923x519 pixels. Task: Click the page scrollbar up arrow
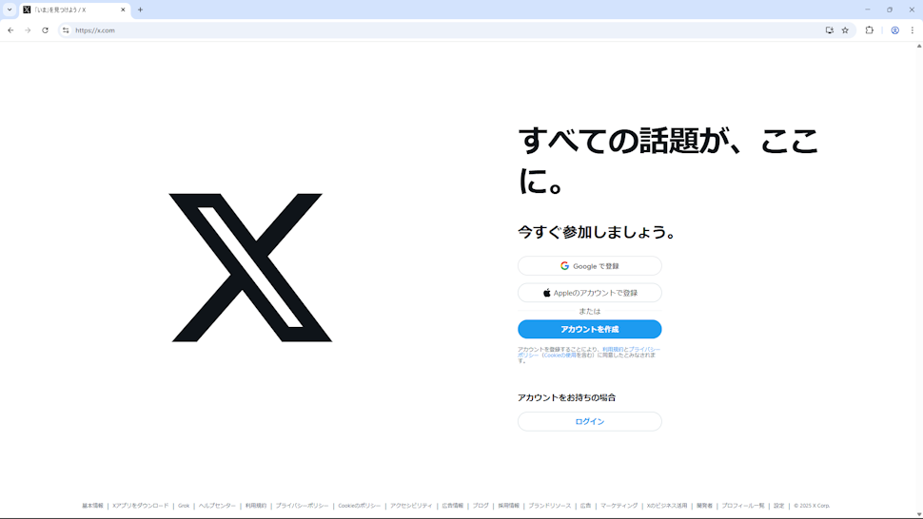[x=919, y=46]
